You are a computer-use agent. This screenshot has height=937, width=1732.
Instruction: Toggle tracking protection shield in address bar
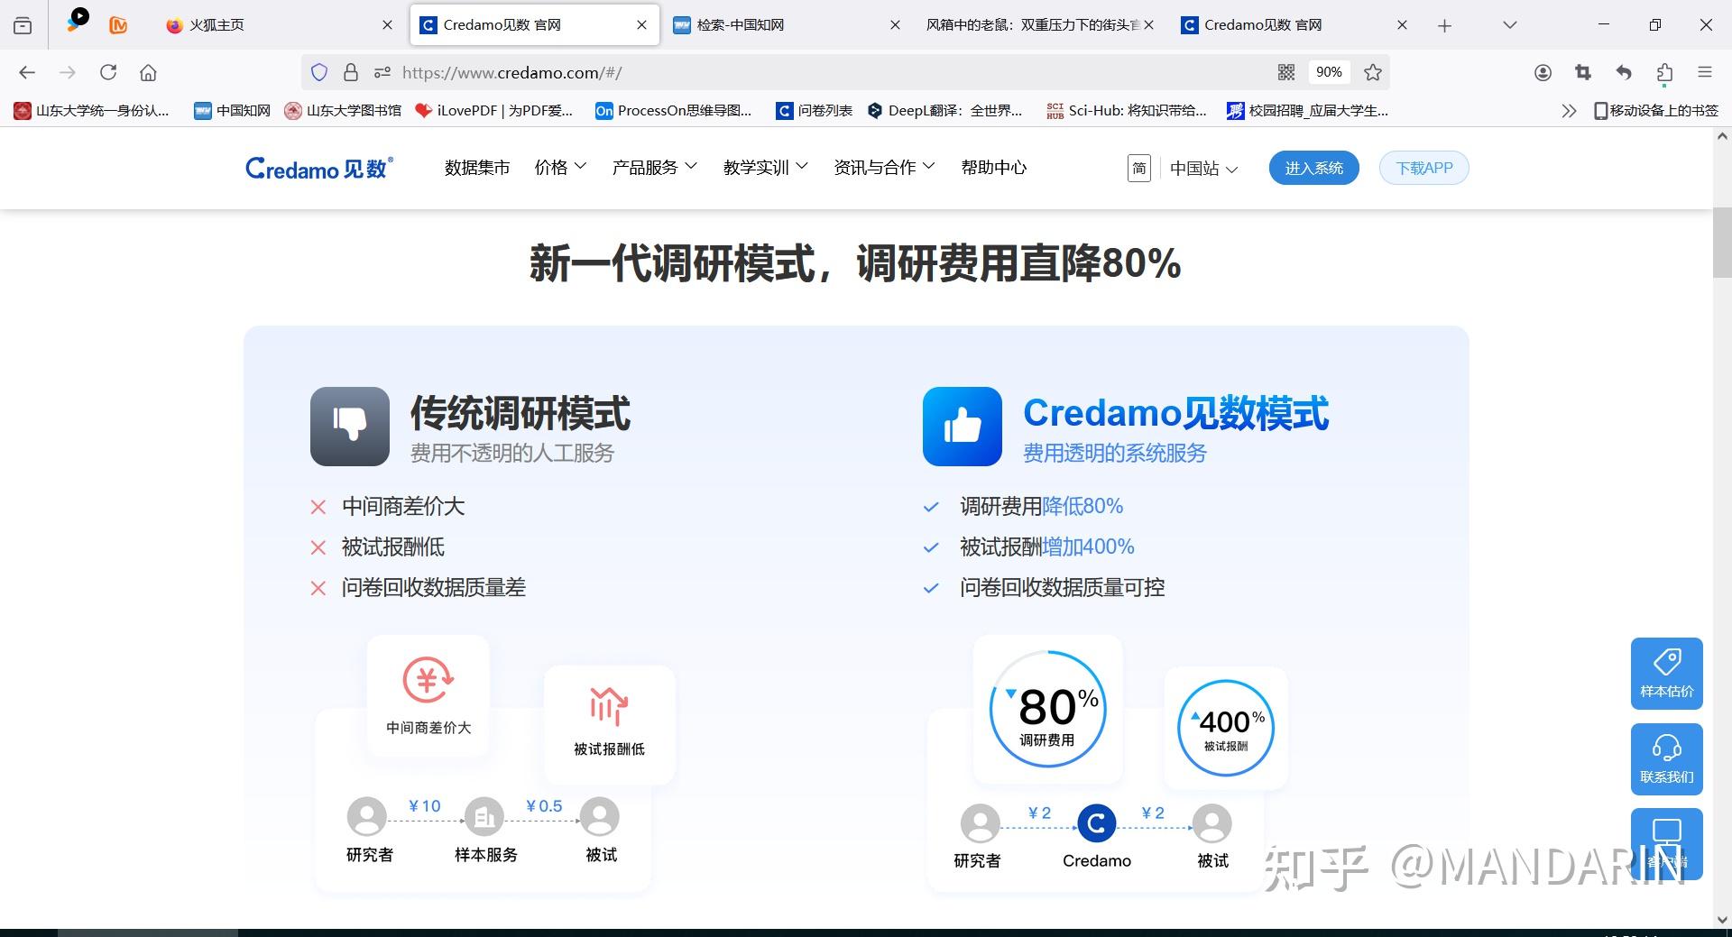[x=319, y=72]
